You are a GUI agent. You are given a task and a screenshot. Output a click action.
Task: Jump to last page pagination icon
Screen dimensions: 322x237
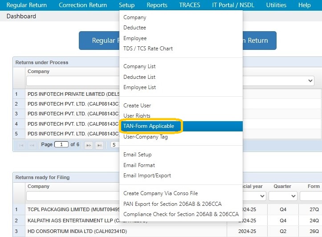tap(99, 145)
